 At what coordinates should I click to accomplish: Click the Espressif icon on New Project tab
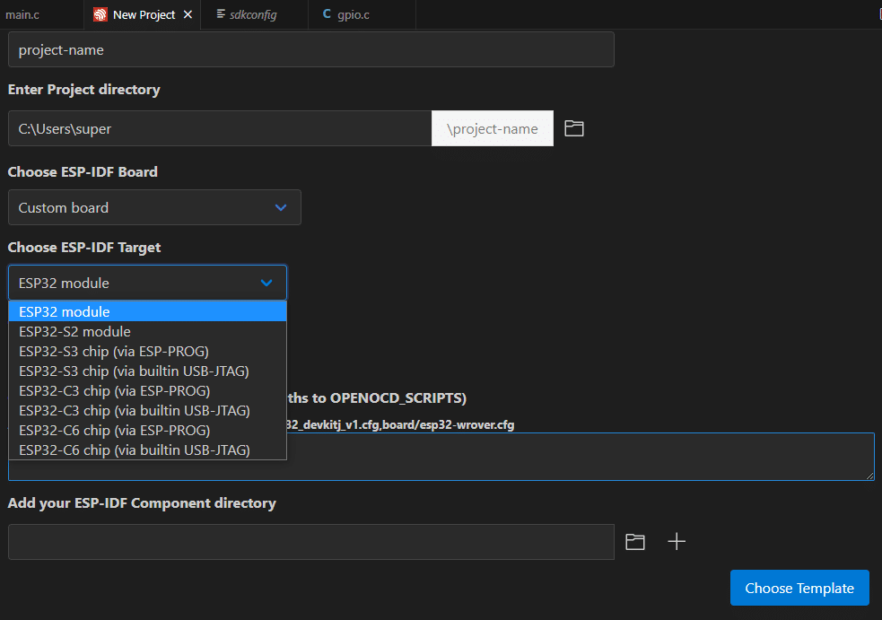click(100, 14)
